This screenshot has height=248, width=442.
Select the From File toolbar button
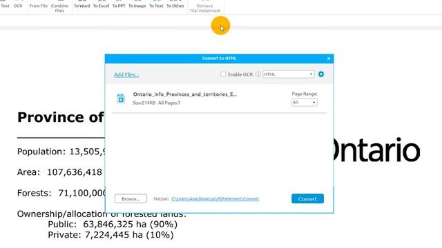[39, 6]
